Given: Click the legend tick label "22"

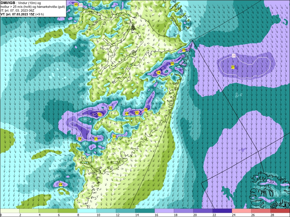Looking at the screenshot, I should click(214, 215).
